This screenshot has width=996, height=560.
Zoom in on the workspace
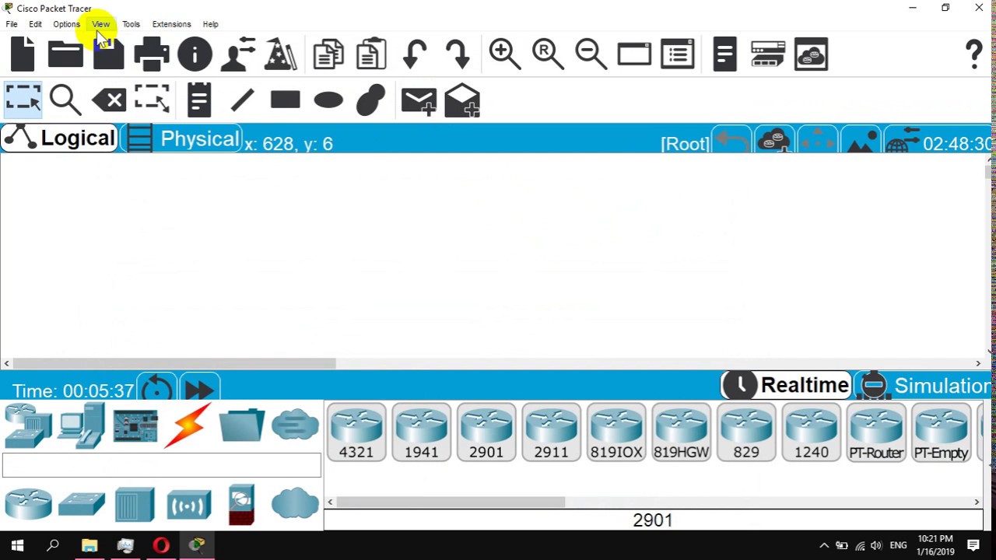pos(503,53)
